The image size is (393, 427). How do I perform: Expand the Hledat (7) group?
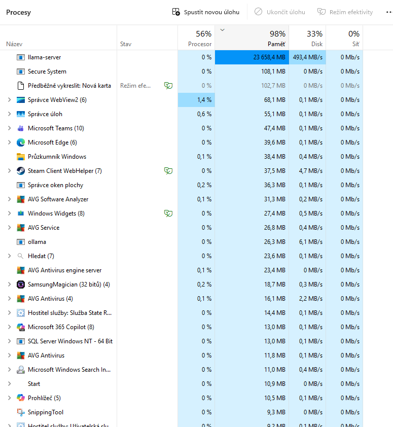click(x=9, y=256)
